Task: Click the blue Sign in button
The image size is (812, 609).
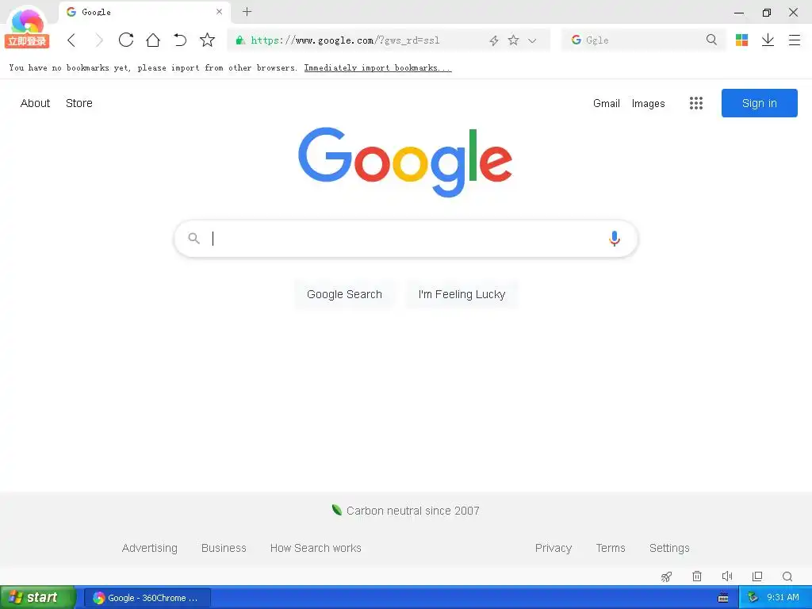Action: point(759,103)
